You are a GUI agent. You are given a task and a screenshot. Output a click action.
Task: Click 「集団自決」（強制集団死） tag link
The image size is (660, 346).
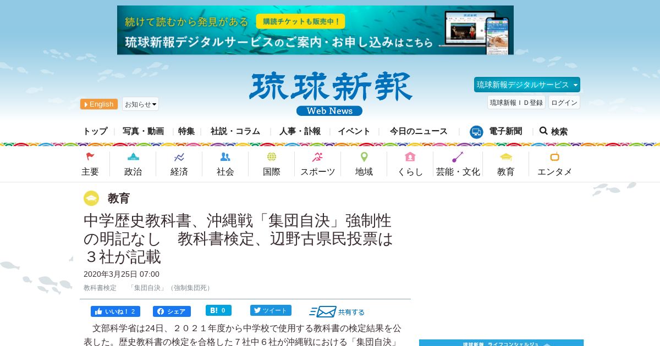click(x=172, y=288)
